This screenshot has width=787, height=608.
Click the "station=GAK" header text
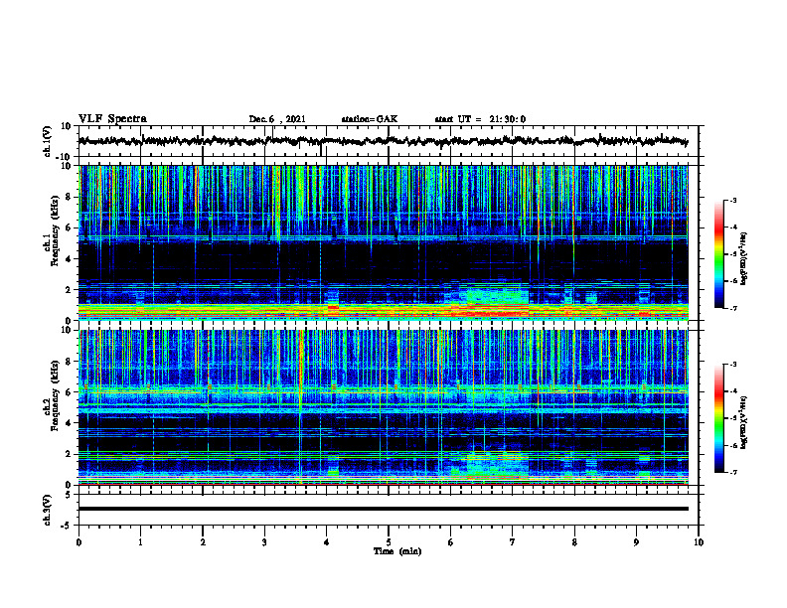[370, 119]
